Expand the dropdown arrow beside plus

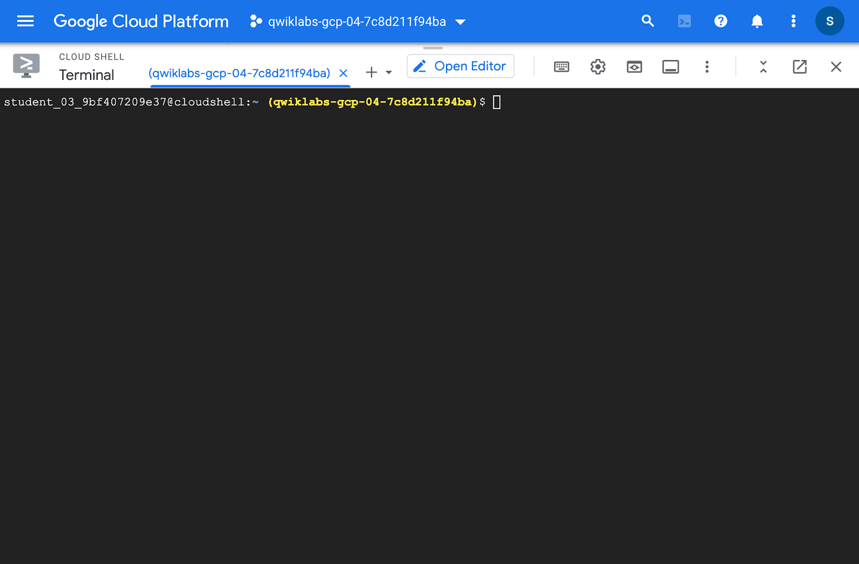(x=389, y=72)
